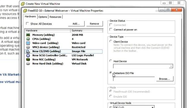
Task: Select the Memory (adding) row text
Action: coord(43,35)
